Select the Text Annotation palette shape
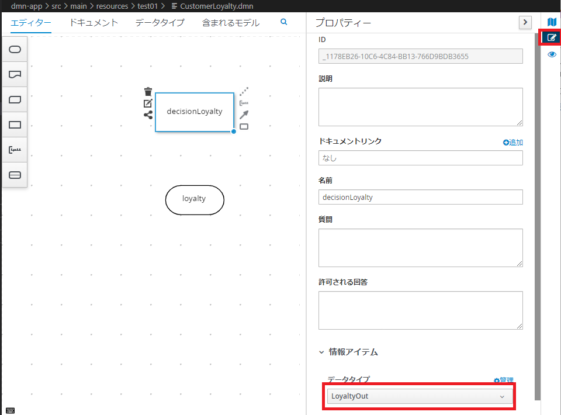The image size is (561, 415). [15, 150]
